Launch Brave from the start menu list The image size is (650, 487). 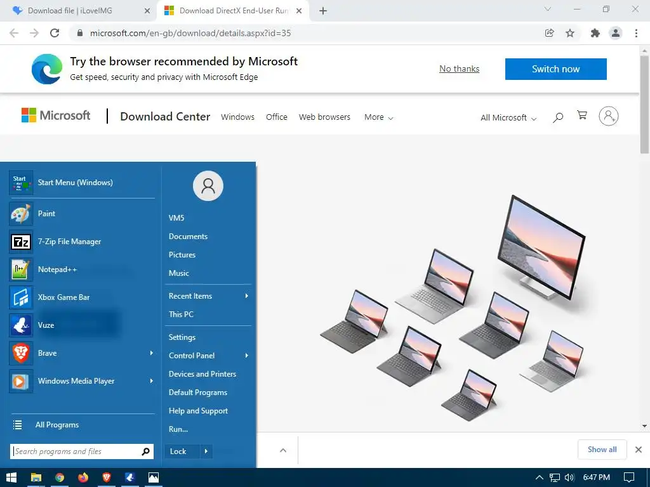(82, 353)
